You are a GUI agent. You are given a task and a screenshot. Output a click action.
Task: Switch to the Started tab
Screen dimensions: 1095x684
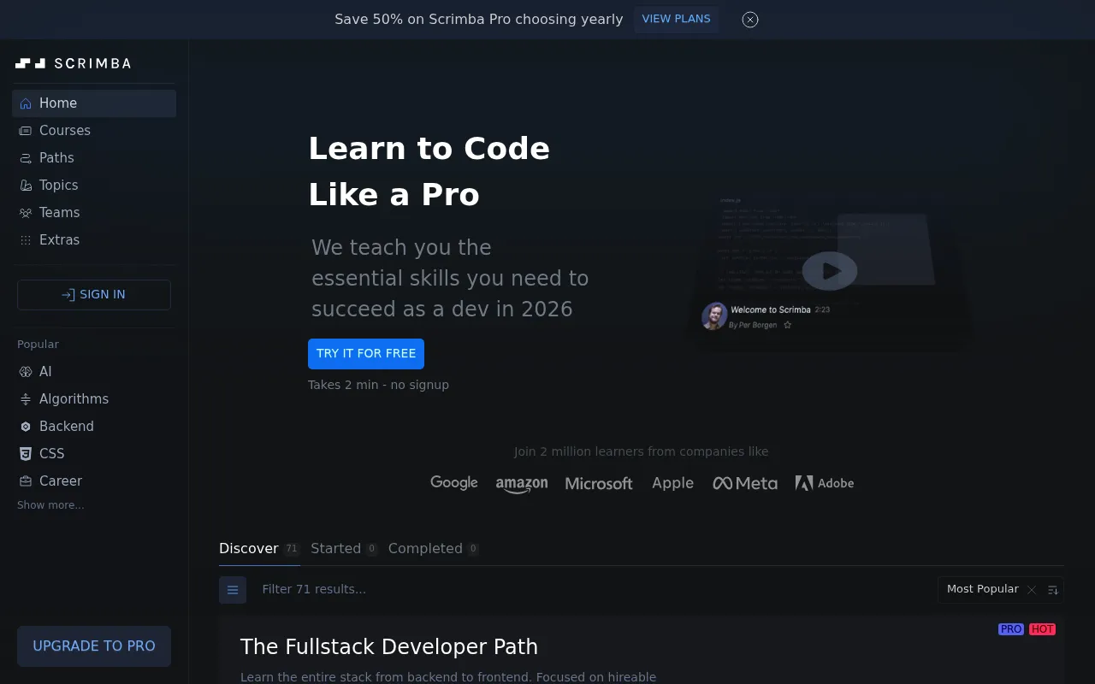click(x=344, y=549)
